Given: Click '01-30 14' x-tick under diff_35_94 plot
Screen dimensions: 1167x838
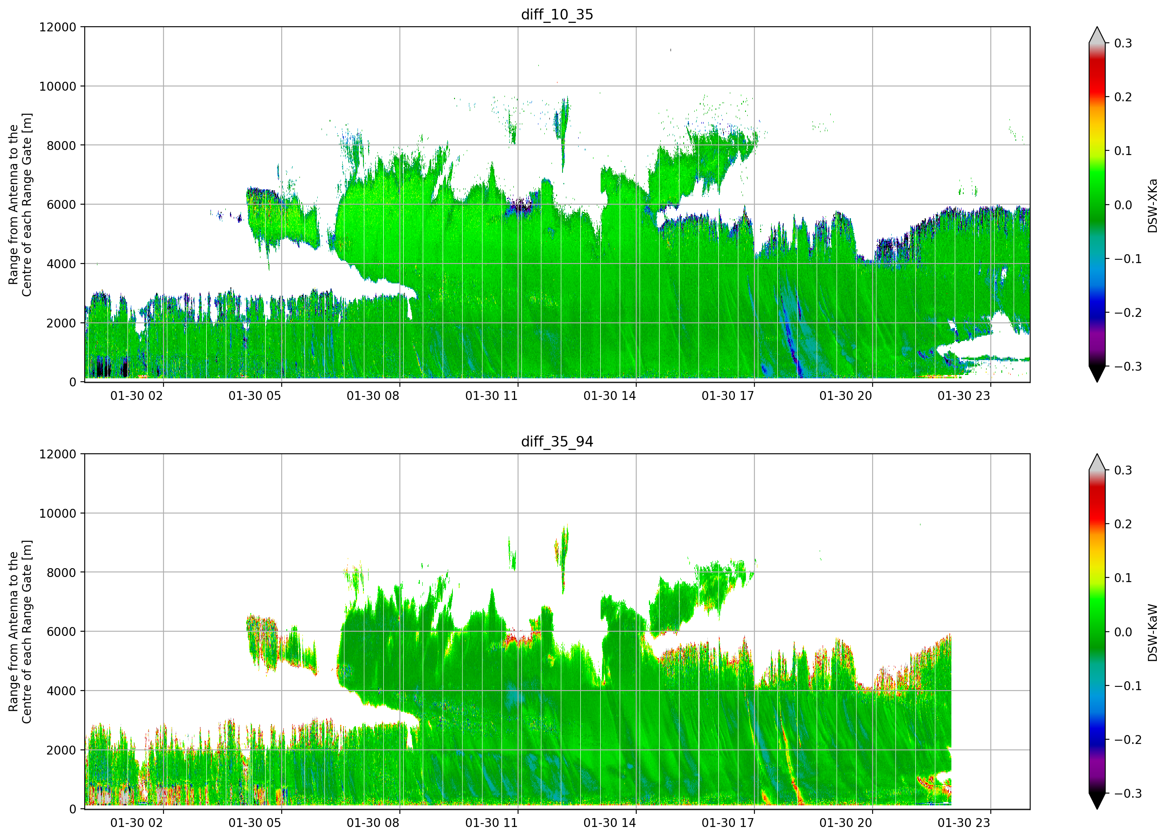Looking at the screenshot, I should 610,823.
